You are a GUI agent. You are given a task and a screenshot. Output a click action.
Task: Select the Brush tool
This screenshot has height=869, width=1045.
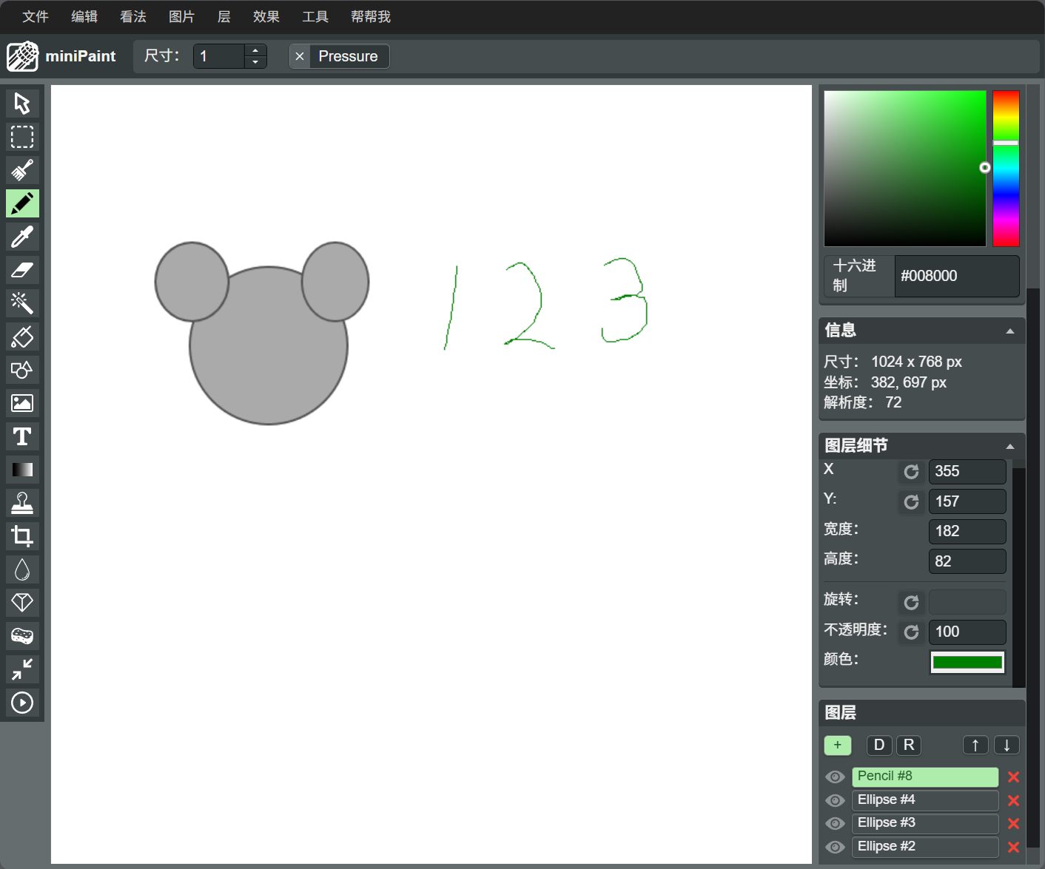[22, 170]
